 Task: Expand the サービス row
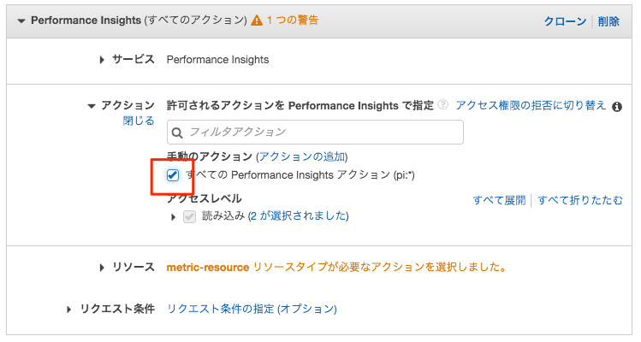point(102,60)
